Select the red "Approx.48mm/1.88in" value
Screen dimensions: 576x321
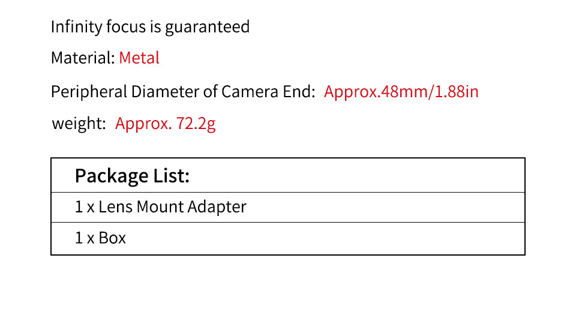tap(401, 92)
